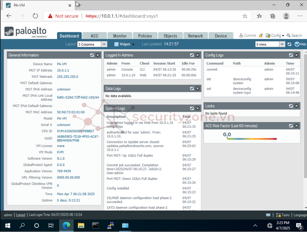The image size is (307, 232).
Task: Refresh the Locks widget
Action: 291,106
